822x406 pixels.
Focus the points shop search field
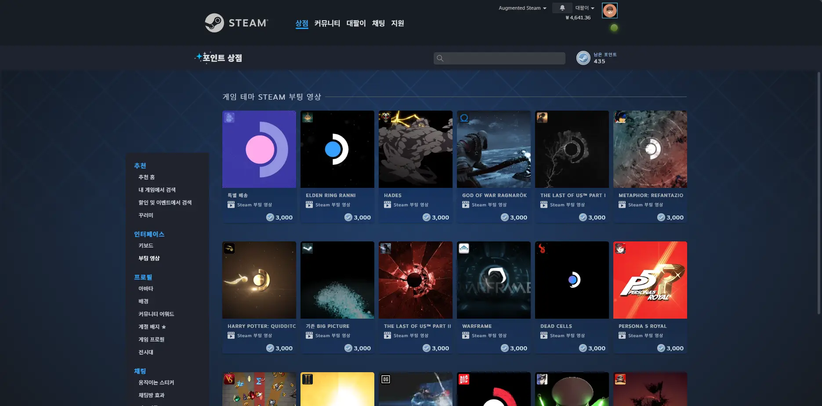[x=499, y=58]
